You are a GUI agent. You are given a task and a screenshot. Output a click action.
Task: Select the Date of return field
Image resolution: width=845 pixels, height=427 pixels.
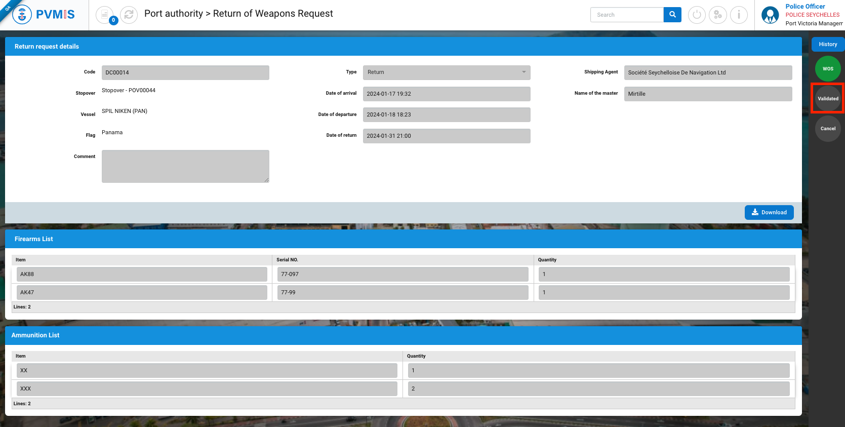[446, 136]
